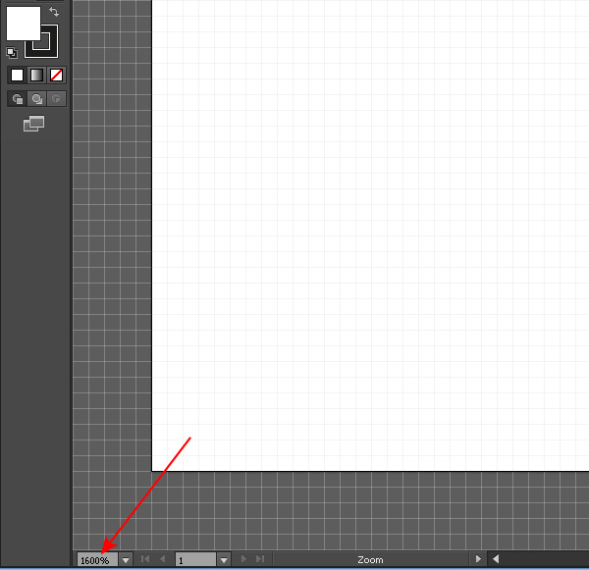Click the Default Fill and Stroke icon
This screenshot has height=570, width=589.
(12, 53)
